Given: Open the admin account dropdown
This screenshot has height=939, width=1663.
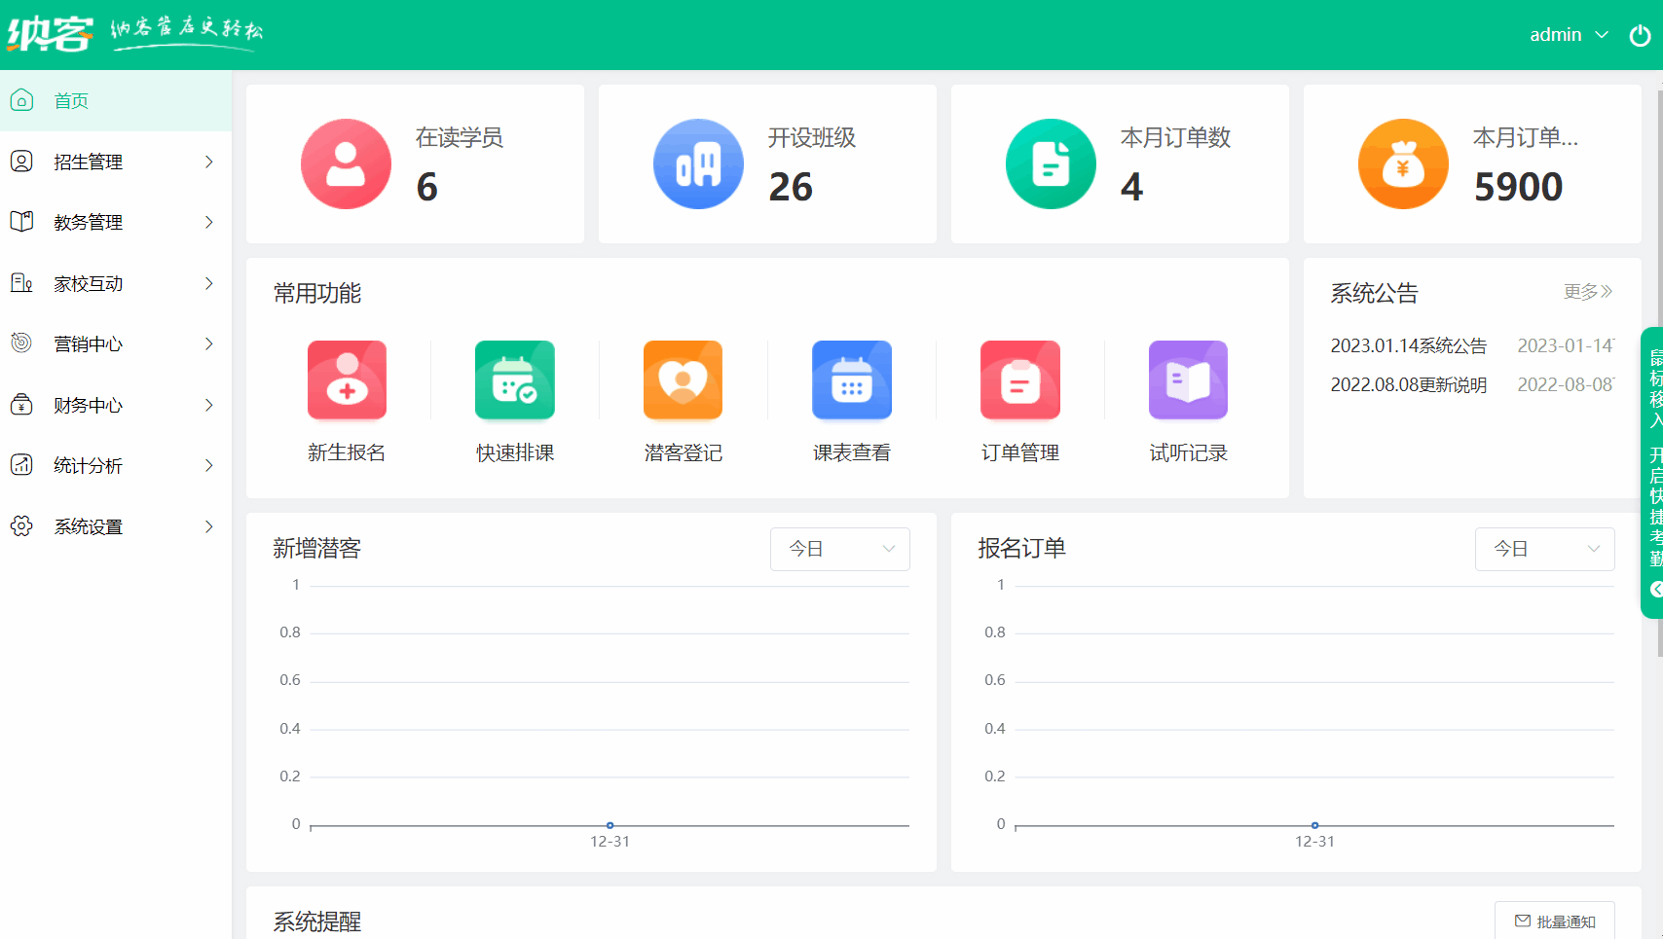Looking at the screenshot, I should [1569, 34].
